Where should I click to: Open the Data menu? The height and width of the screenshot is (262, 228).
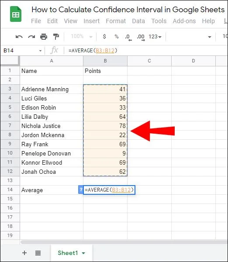click(138, 21)
